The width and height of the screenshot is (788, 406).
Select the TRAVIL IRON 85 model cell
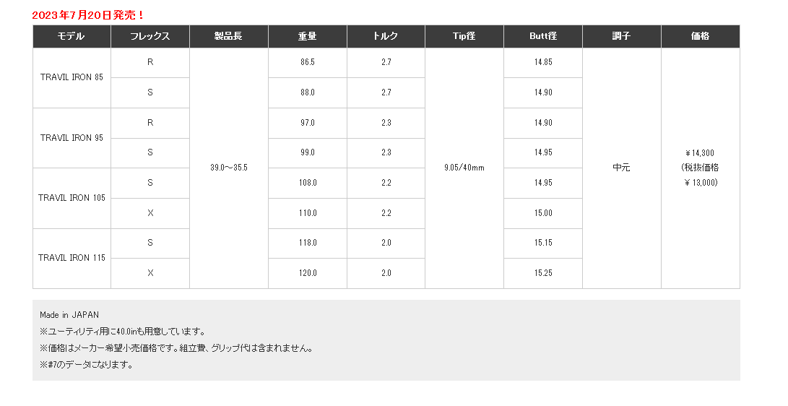coord(72,77)
